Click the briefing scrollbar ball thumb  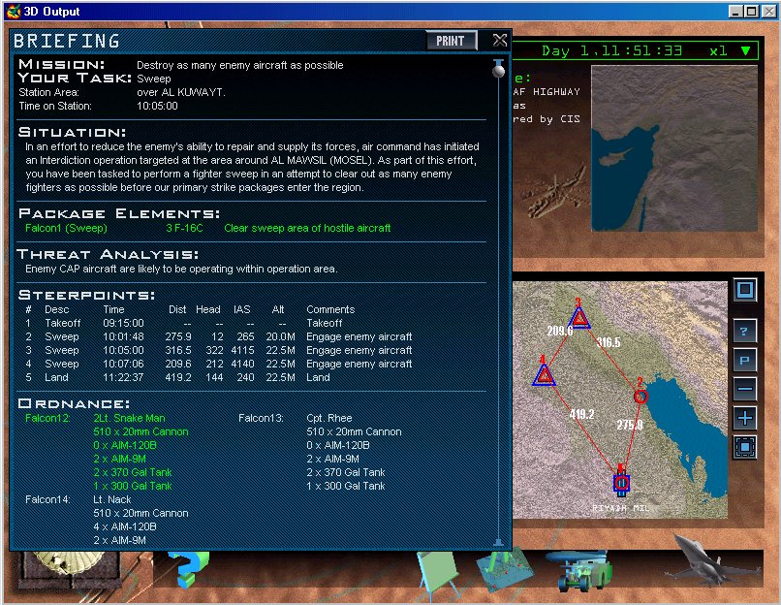point(498,70)
